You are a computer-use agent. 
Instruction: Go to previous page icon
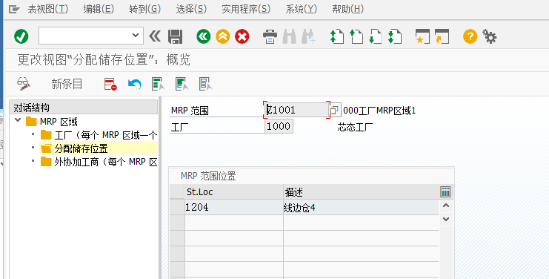coord(356,36)
